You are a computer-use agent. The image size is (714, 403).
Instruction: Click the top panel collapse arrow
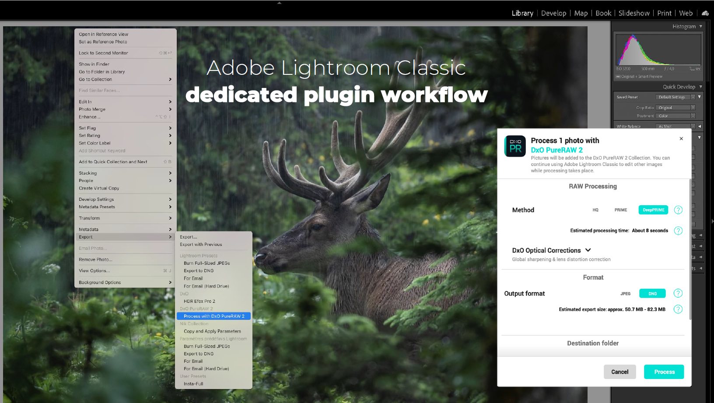pos(279,3)
